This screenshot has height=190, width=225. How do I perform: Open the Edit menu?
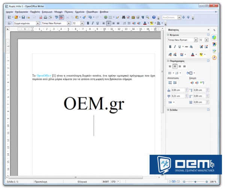point(21,12)
